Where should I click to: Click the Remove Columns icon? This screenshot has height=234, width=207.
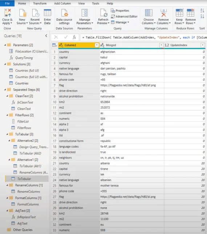point(163,13)
